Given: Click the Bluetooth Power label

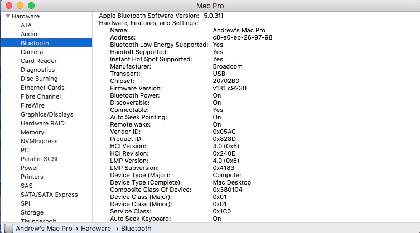Looking at the screenshot, I should pos(135,95).
